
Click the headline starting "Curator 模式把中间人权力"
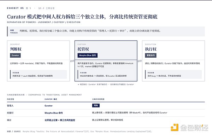point(82,17)
